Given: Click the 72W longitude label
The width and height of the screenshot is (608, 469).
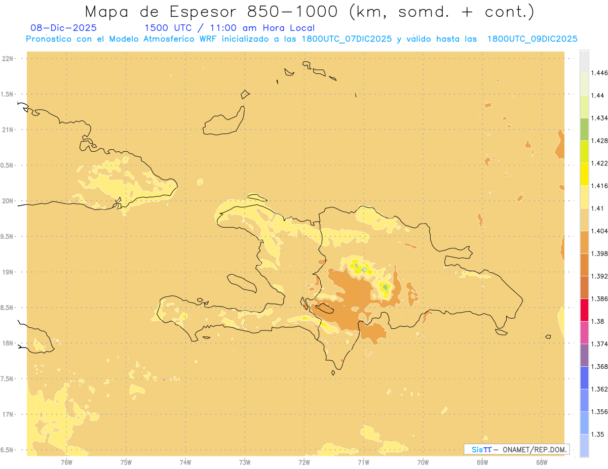Looking at the screenshot, I should click(304, 462).
